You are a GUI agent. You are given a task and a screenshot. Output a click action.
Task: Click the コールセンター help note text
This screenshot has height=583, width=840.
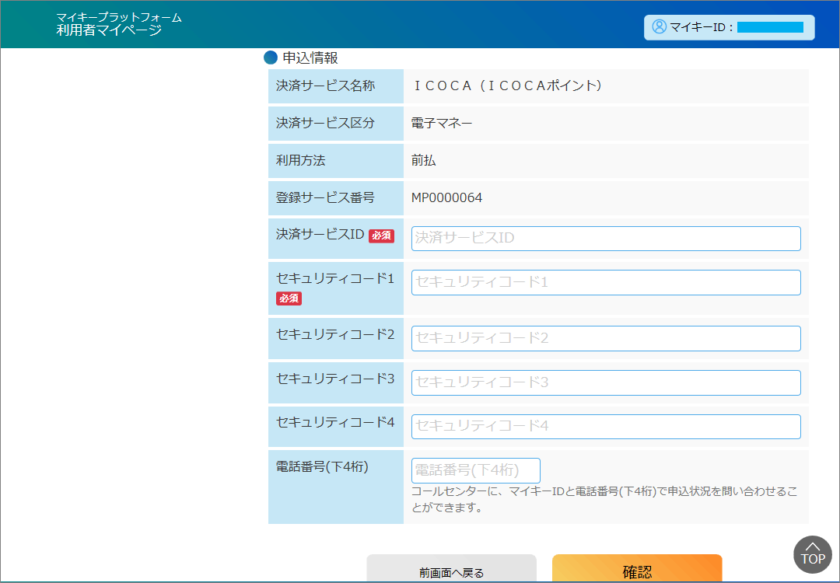[x=604, y=500]
